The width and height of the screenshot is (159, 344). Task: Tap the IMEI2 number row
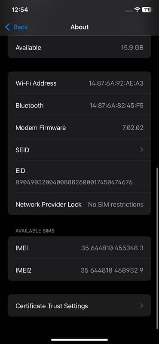point(79,270)
